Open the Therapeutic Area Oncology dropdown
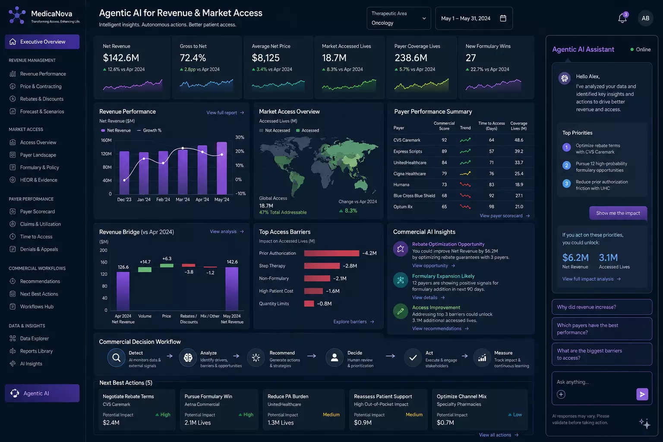Screen dimensions: 663x442 coord(398,18)
